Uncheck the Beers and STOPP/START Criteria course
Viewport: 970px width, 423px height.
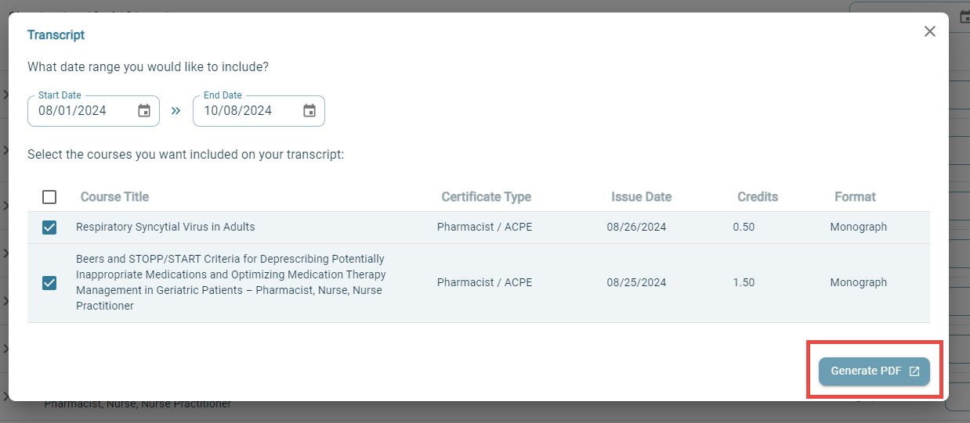[x=49, y=283]
